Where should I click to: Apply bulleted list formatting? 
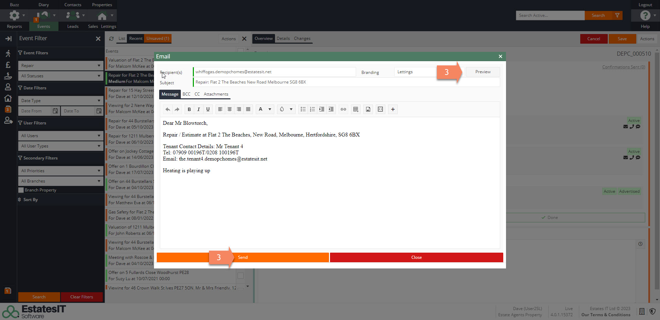303,109
